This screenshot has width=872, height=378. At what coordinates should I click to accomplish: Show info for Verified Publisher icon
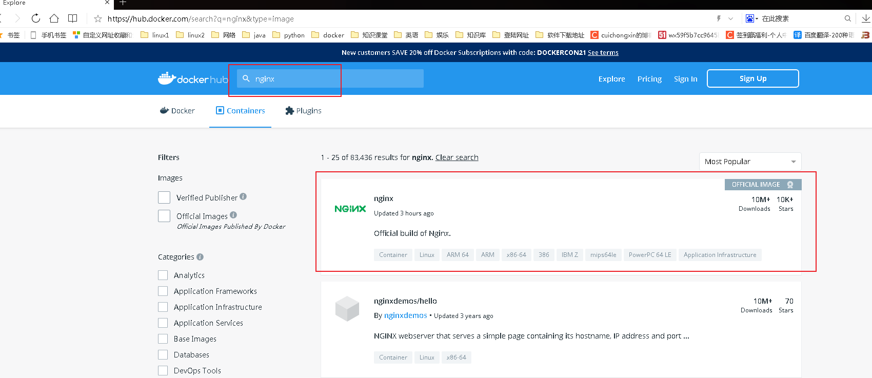pos(243,196)
